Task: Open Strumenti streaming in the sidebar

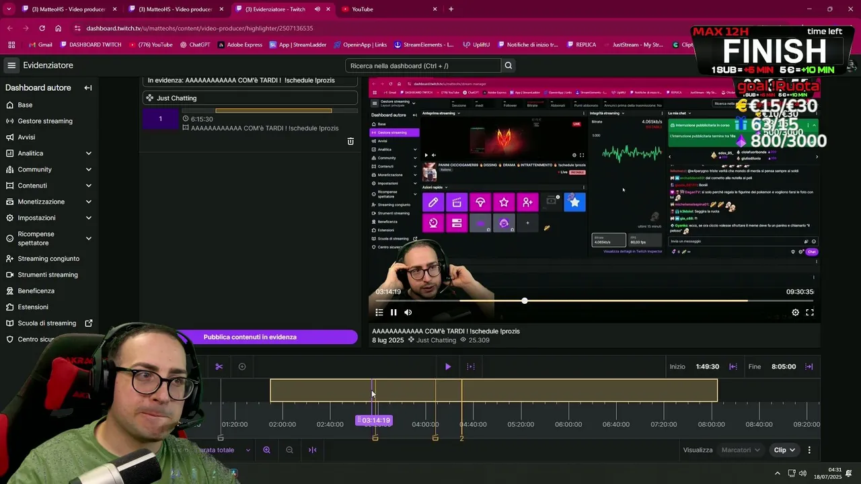Action: pyautogui.click(x=49, y=275)
